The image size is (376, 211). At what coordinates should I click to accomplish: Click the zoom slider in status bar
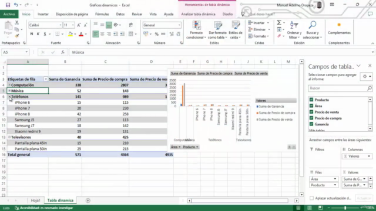point(345,208)
